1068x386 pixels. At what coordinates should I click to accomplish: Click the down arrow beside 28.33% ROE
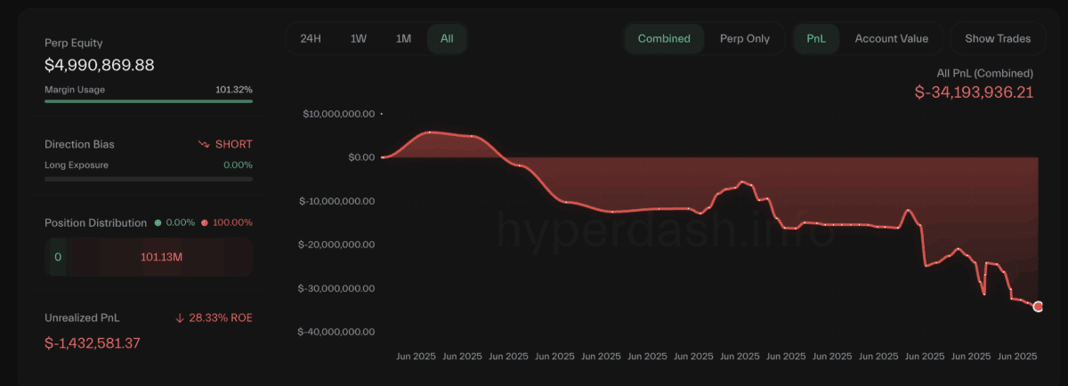click(180, 318)
